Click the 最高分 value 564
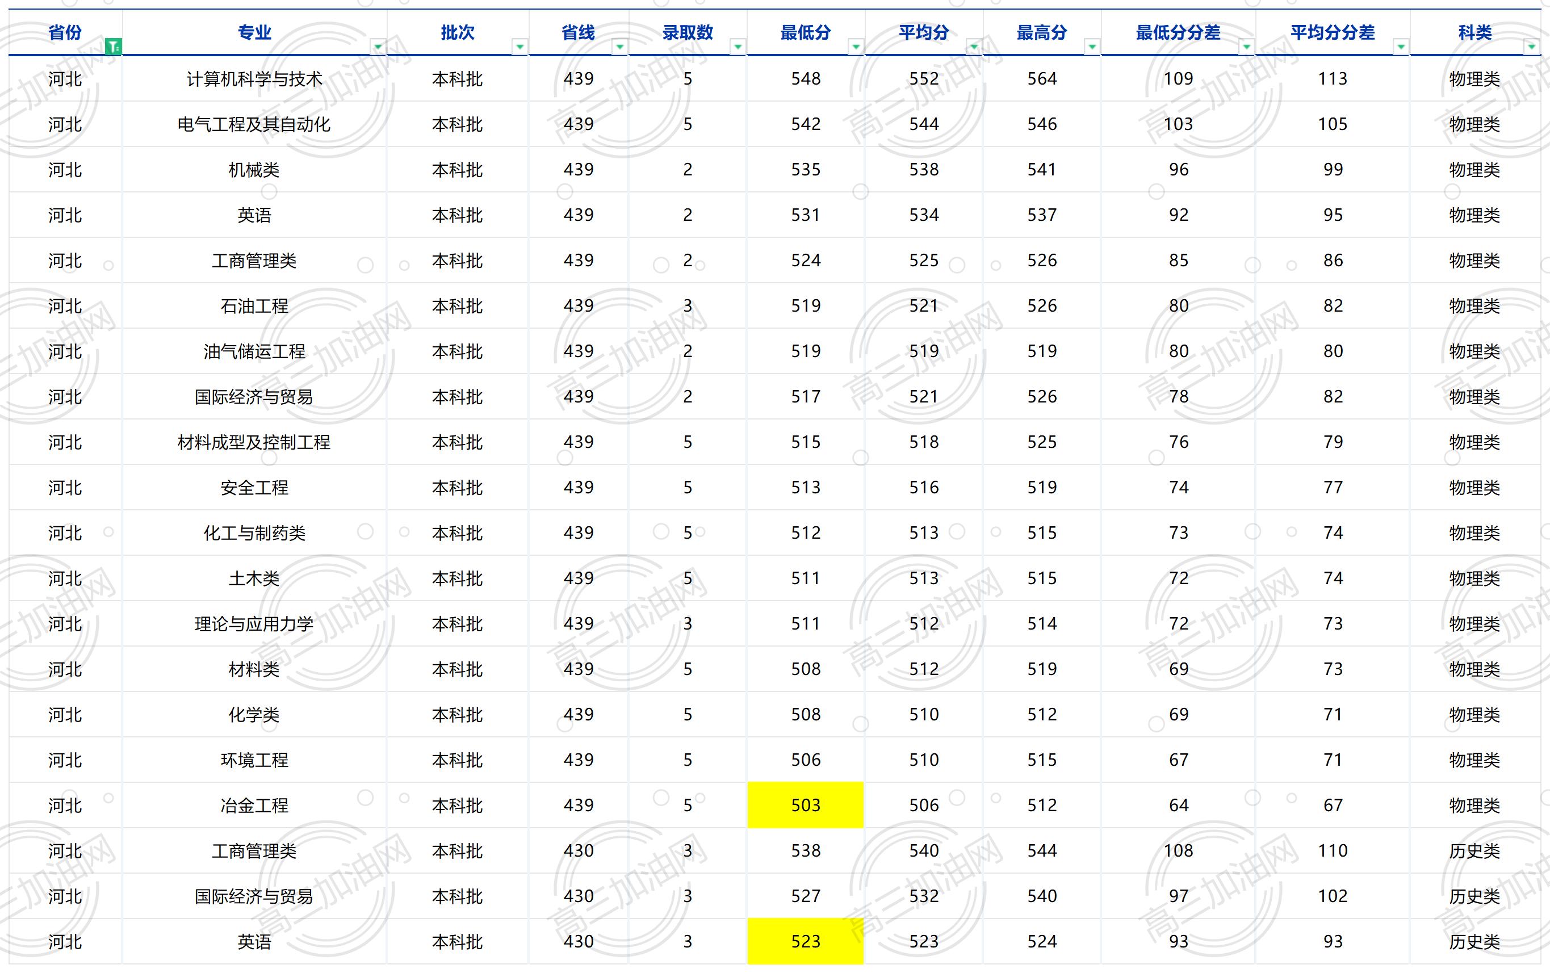Image resolution: width=1550 pixels, height=973 pixels. 1042,78
